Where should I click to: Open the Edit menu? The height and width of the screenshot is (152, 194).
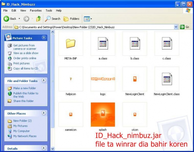(14, 11)
